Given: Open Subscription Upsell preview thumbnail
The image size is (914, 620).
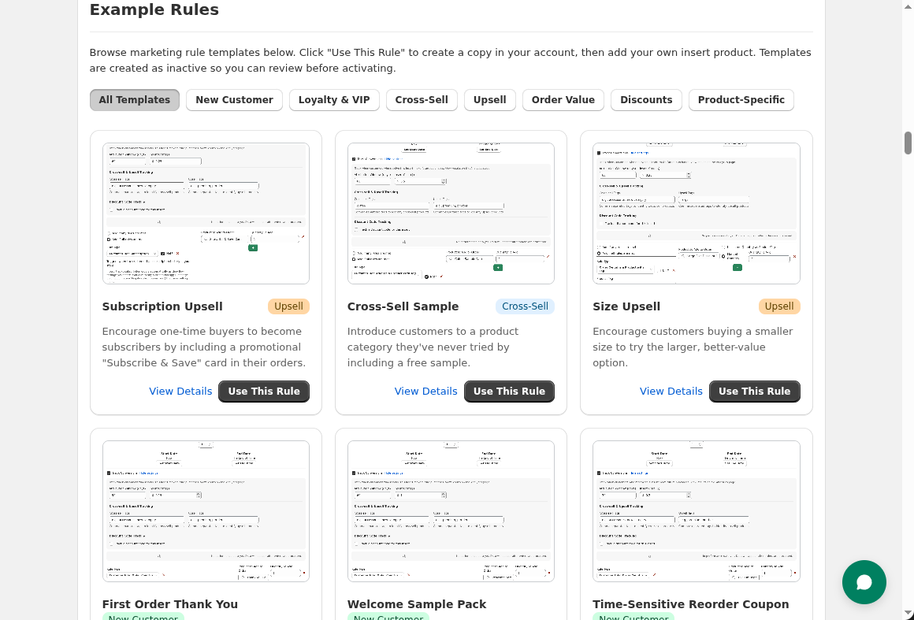Looking at the screenshot, I should pos(206,213).
